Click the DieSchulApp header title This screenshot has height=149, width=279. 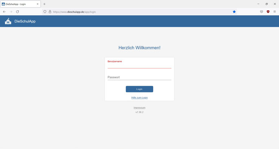[x=25, y=21]
